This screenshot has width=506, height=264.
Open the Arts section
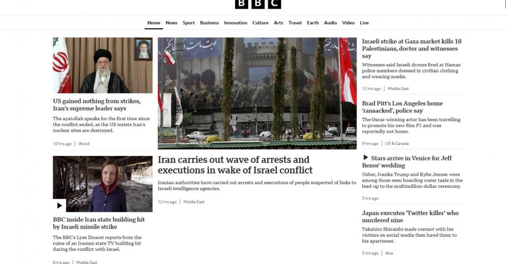[278, 23]
